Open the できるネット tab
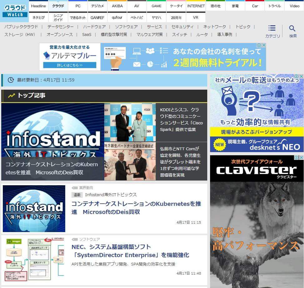 78,17
